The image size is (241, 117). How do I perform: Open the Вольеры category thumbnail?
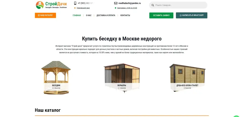coord(122,78)
